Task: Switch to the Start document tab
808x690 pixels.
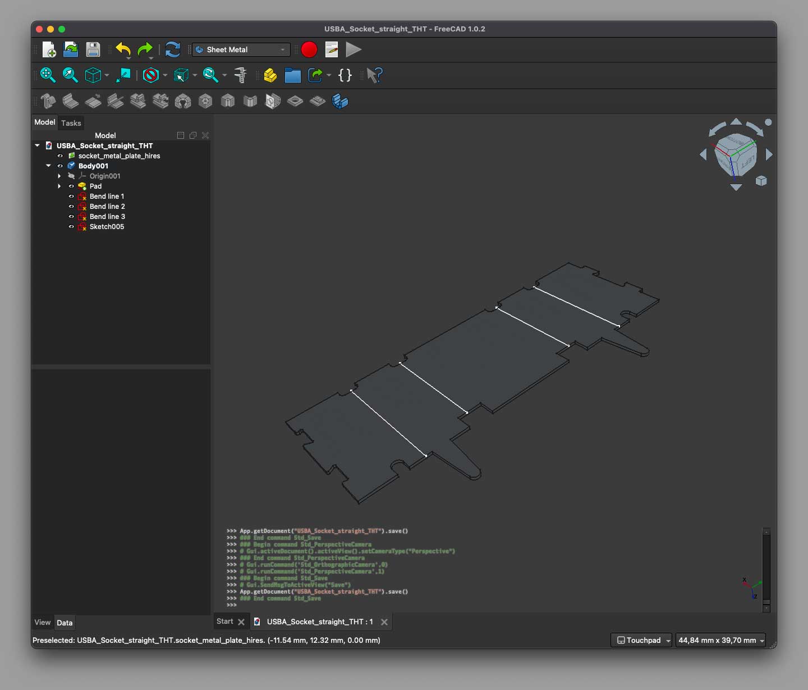Action: pos(225,622)
